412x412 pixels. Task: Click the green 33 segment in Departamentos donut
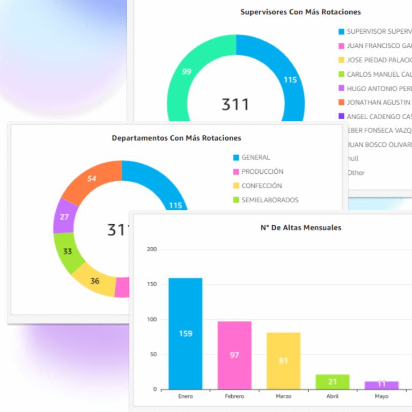68,252
